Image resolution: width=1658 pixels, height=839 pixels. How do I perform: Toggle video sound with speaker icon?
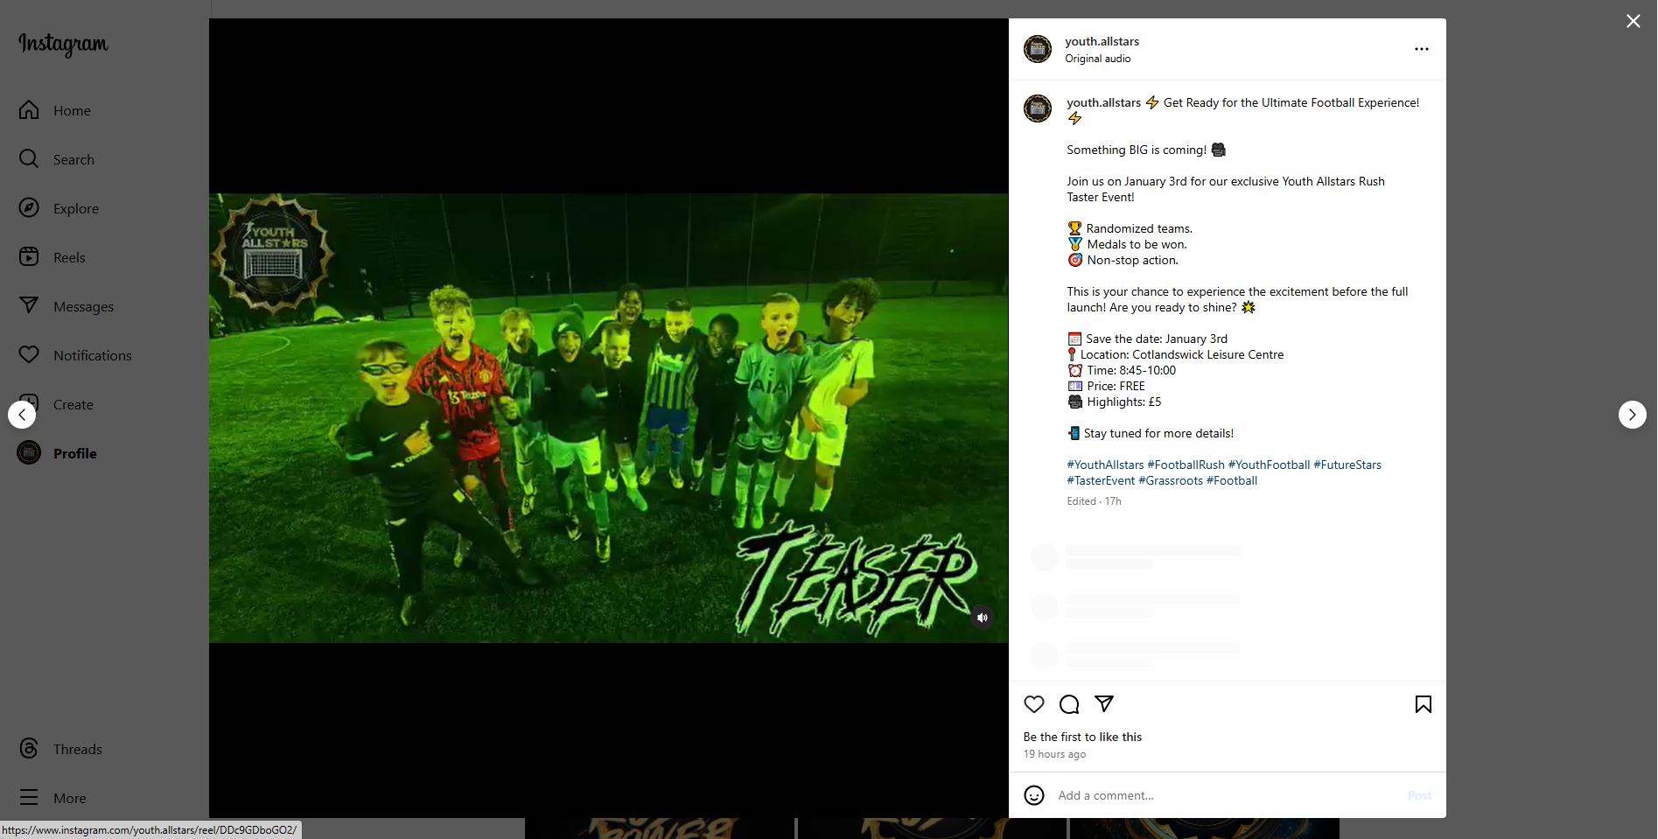click(x=983, y=618)
